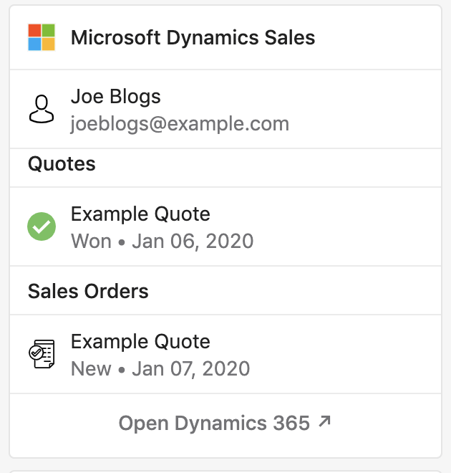Select the Joe Blogs contact row

point(225,109)
